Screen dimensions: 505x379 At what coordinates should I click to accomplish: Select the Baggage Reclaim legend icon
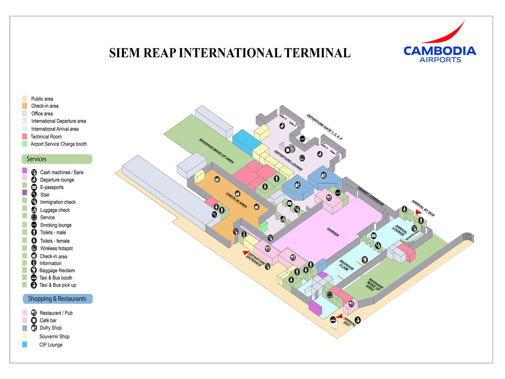click(34, 270)
